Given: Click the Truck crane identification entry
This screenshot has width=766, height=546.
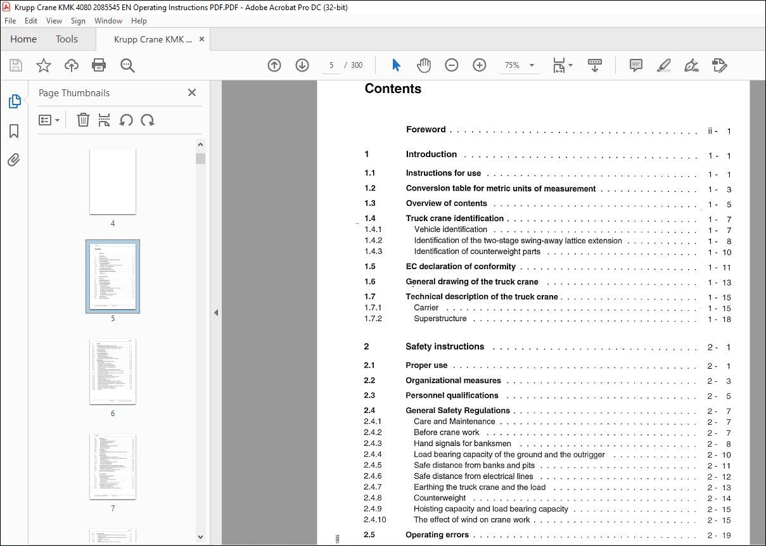Looking at the screenshot, I should (455, 219).
